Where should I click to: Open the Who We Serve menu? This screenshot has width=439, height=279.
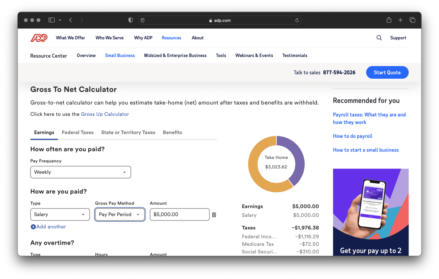point(109,38)
